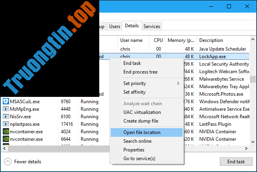Select the nplastpass.exe process name

pos(25,124)
